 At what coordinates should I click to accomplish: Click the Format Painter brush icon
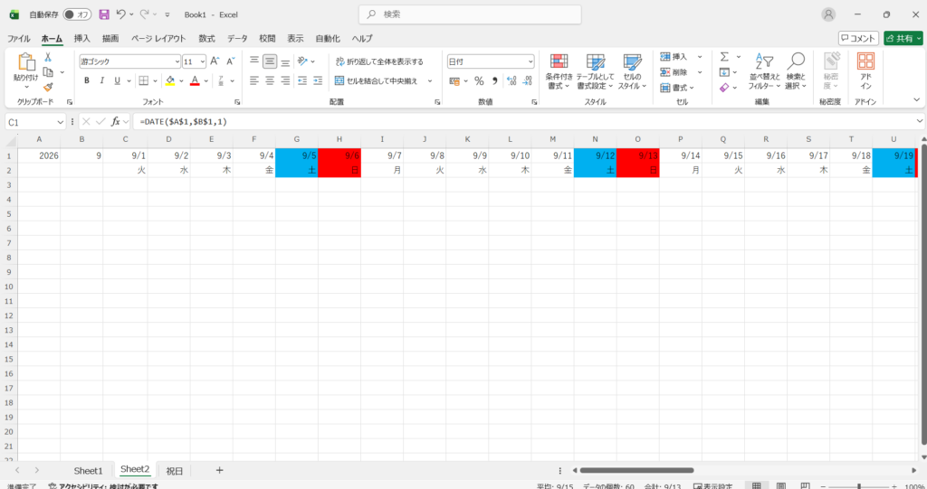coord(48,87)
